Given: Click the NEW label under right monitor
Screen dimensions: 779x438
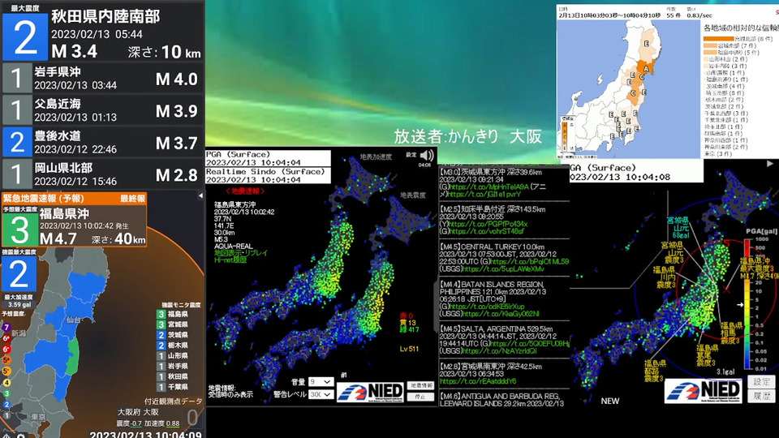Looking at the screenshot, I should pyautogui.click(x=610, y=401).
